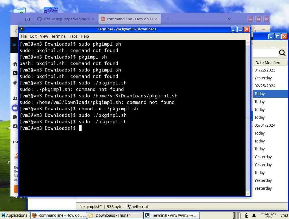
Task: Click the Users icon in site sidebar
Action: [x=15, y=98]
